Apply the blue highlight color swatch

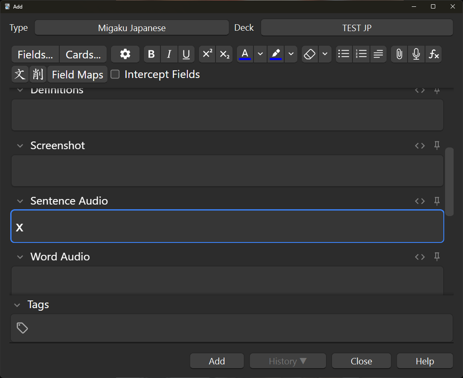276,55
